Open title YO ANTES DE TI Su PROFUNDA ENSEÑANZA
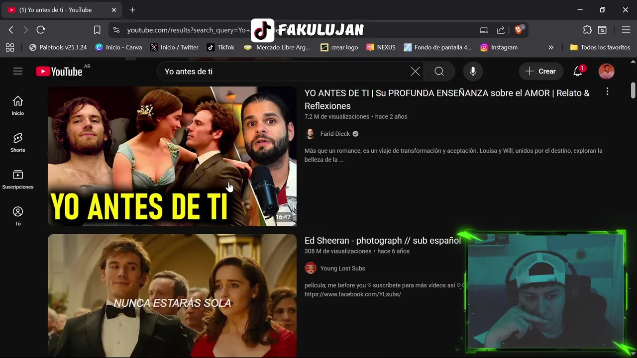 tap(447, 99)
